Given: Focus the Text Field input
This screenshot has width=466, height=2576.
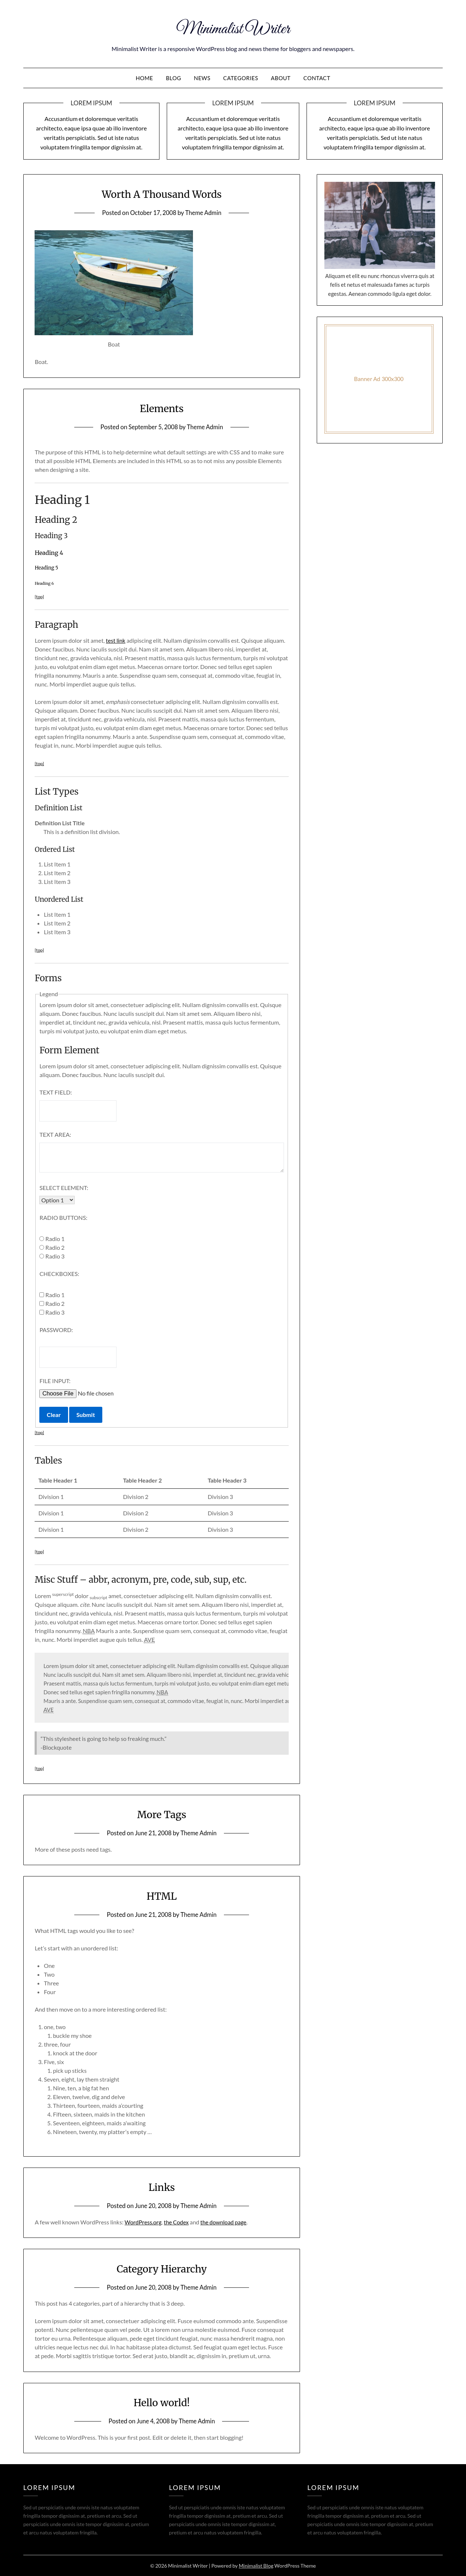Looking at the screenshot, I should (x=78, y=1111).
